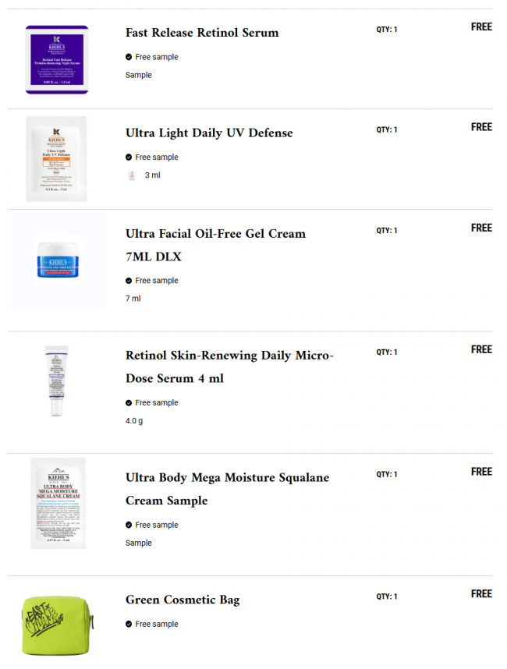
Task: Click the QTY: 1 label for Green Cosmetic Bag
Action: point(387,596)
